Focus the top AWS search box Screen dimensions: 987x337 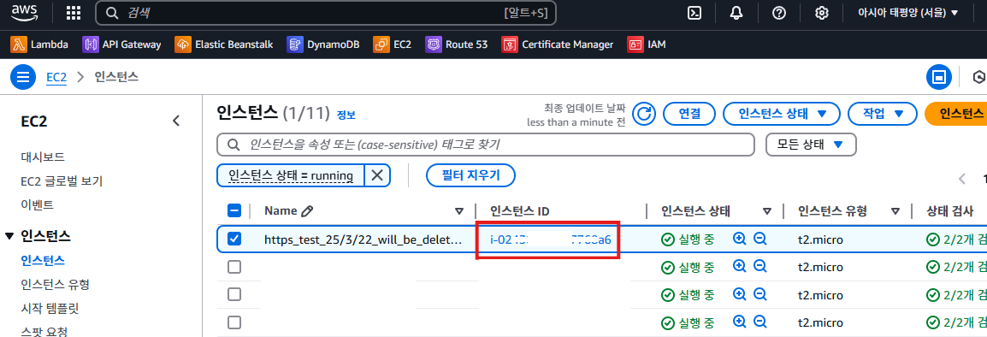(325, 13)
